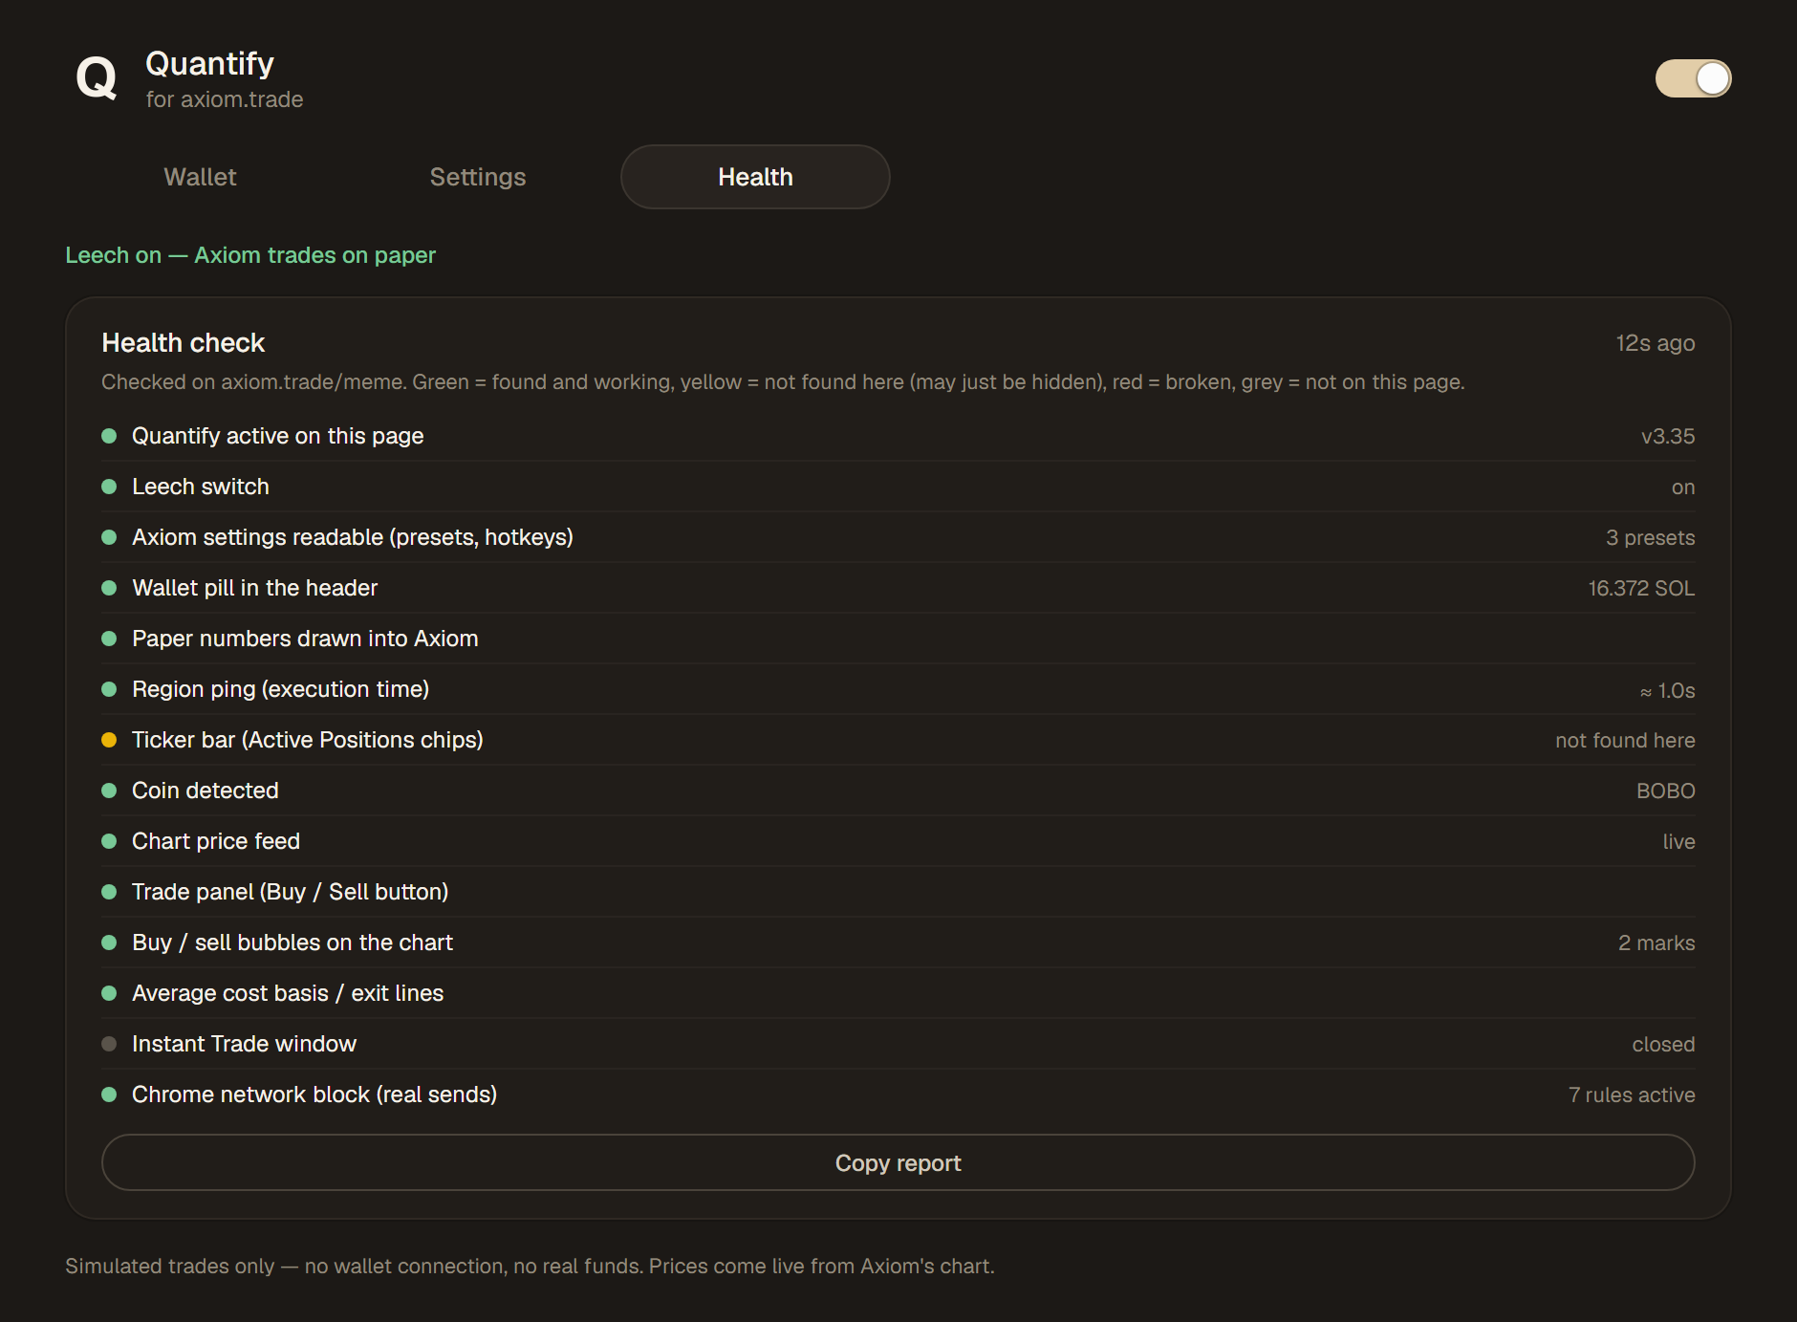Click the green dot beside Coin detected

[109, 791]
